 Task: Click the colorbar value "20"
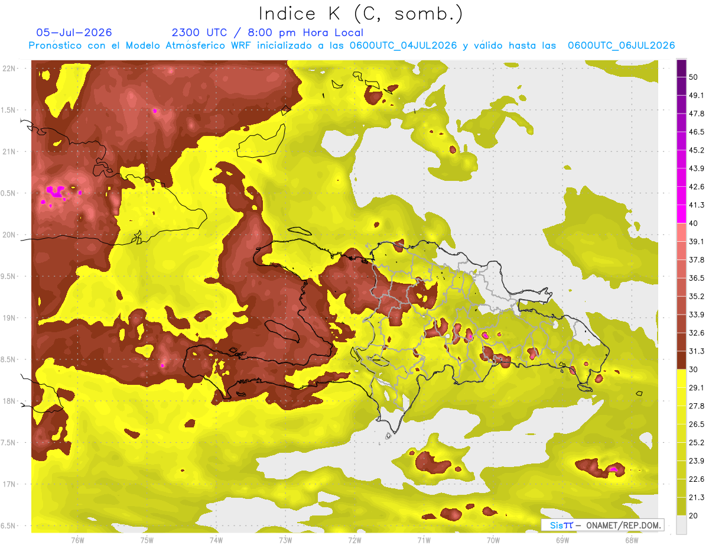tap(694, 515)
